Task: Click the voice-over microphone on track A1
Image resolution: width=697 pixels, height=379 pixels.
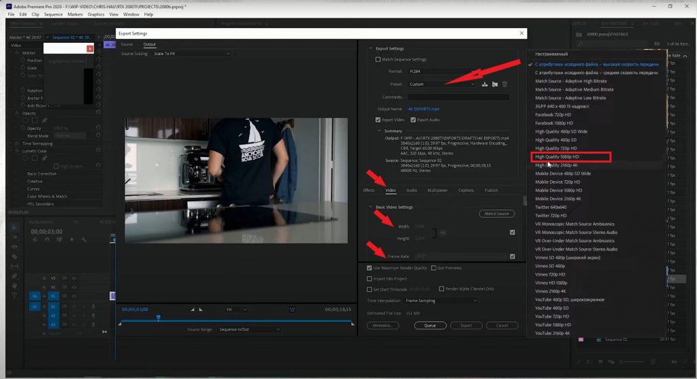Action: point(93,307)
